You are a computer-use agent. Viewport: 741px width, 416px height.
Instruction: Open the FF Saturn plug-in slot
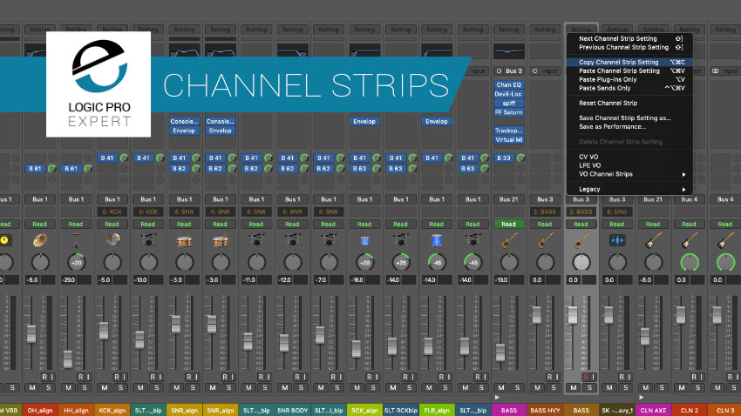point(508,112)
